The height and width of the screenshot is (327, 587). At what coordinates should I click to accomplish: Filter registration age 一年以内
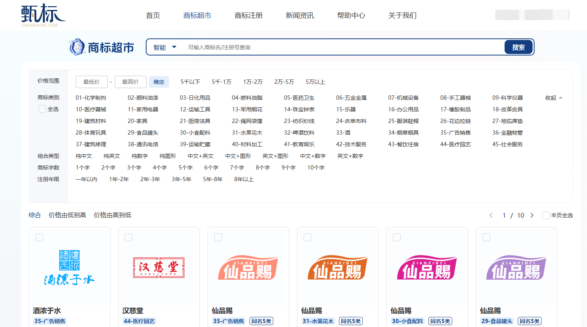(86, 179)
